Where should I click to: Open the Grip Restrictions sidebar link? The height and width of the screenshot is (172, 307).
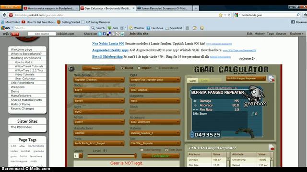(23, 83)
